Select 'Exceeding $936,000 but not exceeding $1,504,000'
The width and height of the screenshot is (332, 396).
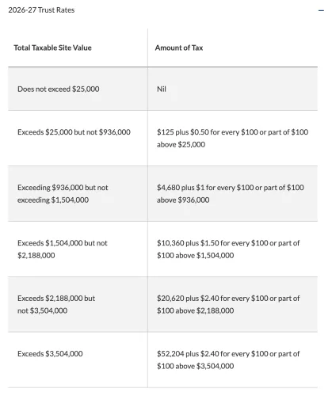point(78,194)
